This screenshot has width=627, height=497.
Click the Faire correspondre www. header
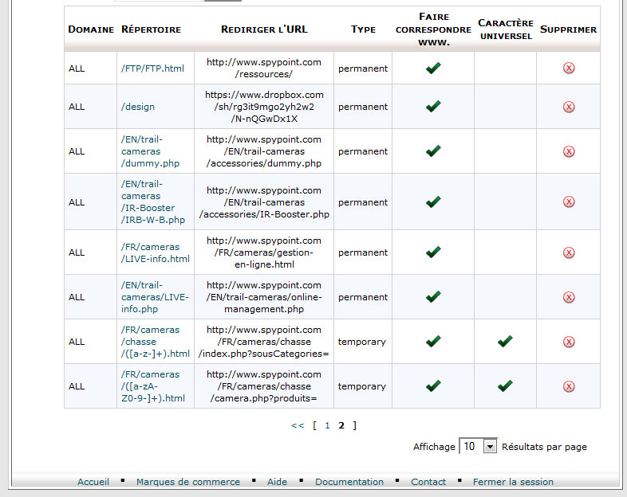(433, 29)
